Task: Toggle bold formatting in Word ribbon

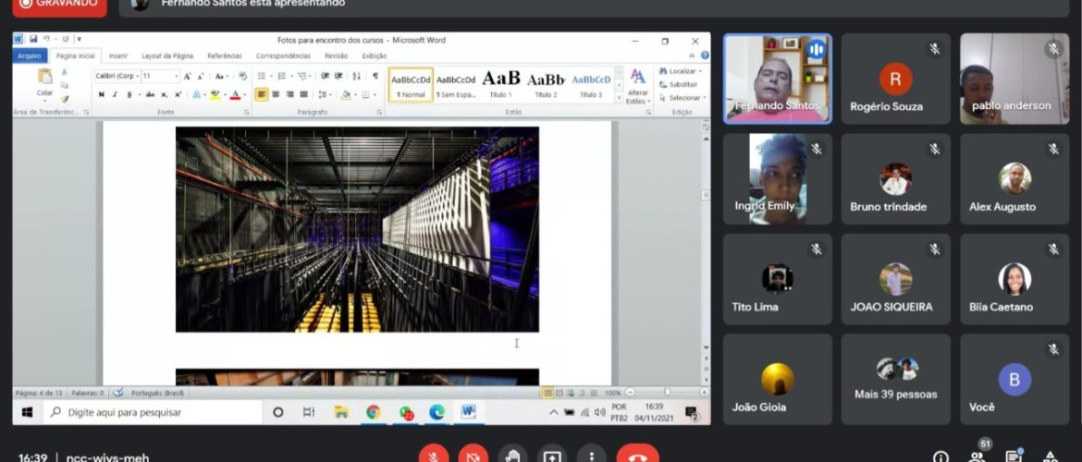Action: pos(102,94)
